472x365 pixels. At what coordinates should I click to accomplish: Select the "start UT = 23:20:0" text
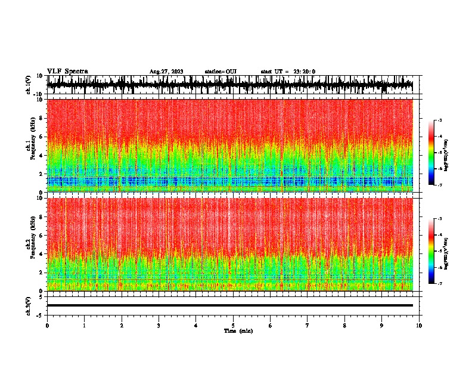pos(288,72)
